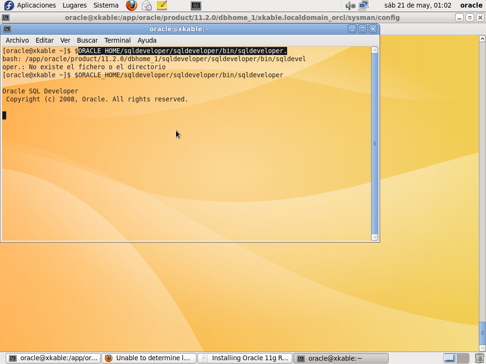Click the highlighted $ORACLE_HOME sqldeveloper command text

(x=183, y=51)
